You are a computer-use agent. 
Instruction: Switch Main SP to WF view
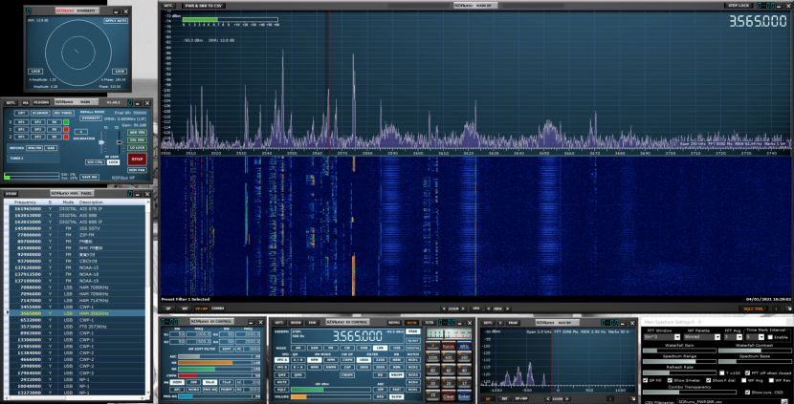click(185, 308)
